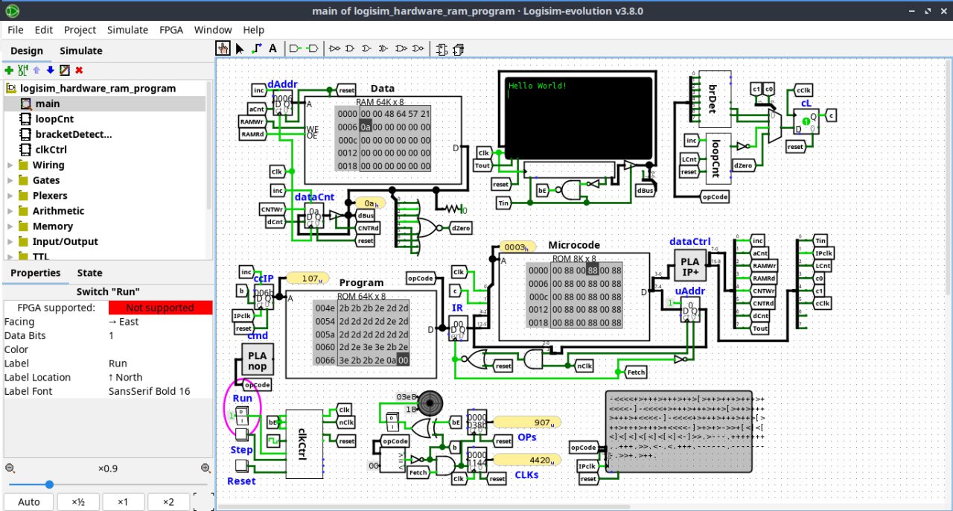Click the ×2 zoom button
This screenshot has height=511, width=953.
tap(168, 501)
